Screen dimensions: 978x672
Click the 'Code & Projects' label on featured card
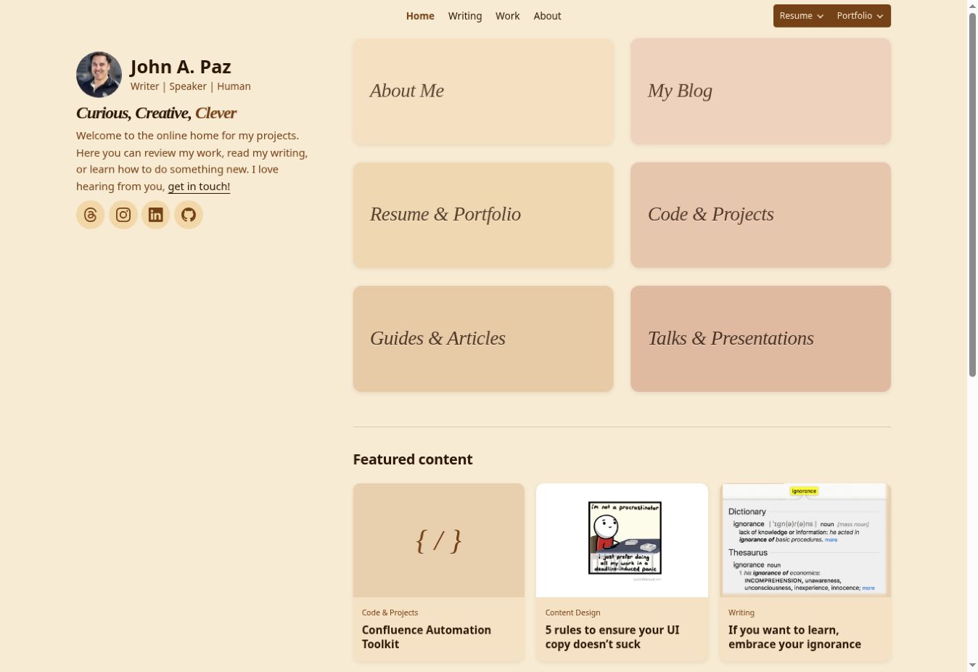[x=390, y=612]
